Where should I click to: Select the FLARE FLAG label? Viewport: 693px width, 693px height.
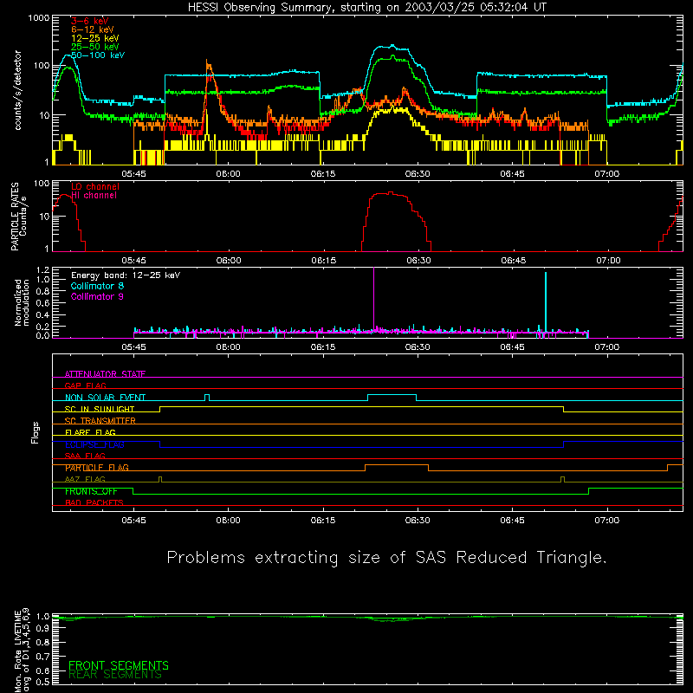90,432
